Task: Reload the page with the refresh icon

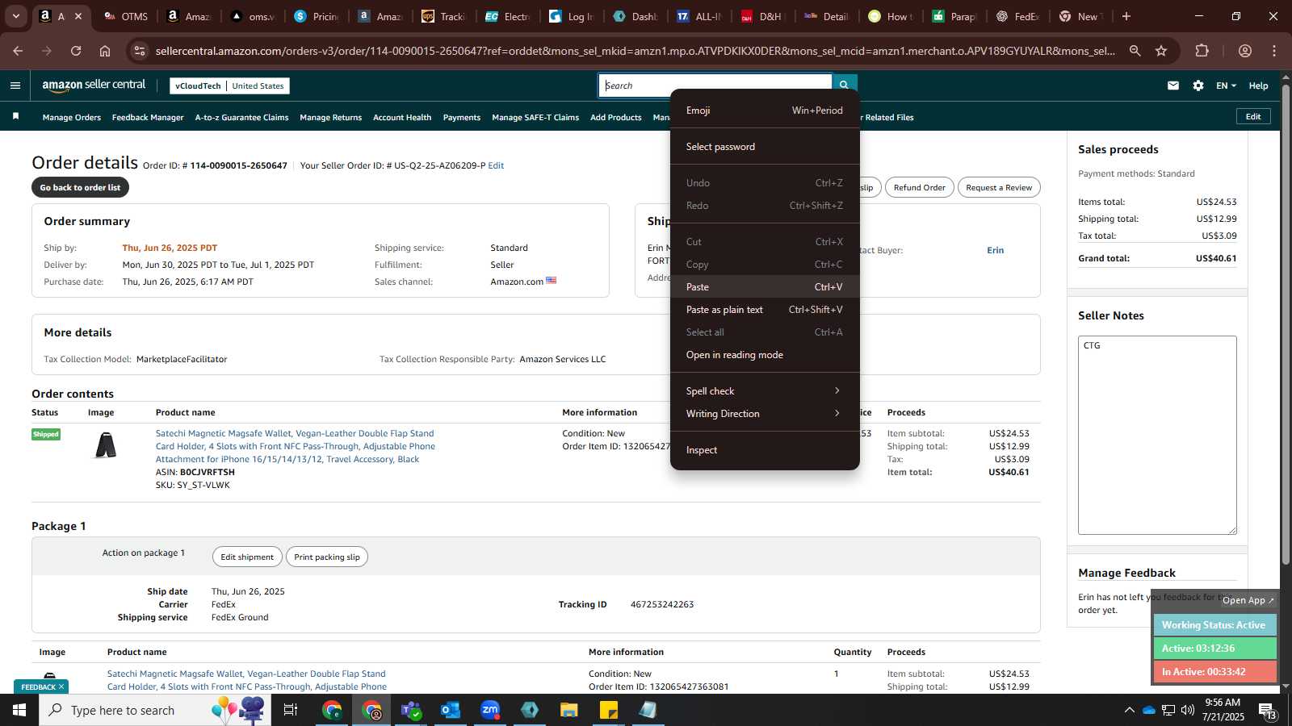Action: coord(76,51)
